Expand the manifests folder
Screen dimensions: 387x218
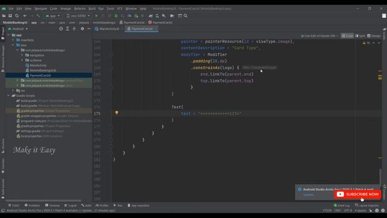(13, 40)
